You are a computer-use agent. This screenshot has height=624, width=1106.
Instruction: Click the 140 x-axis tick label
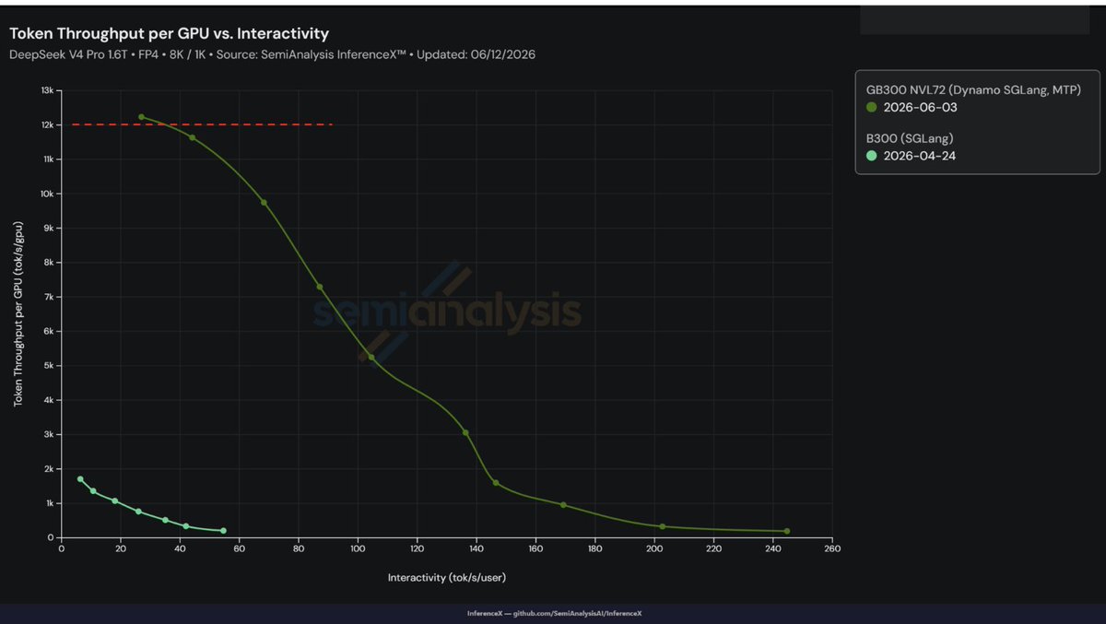click(476, 549)
